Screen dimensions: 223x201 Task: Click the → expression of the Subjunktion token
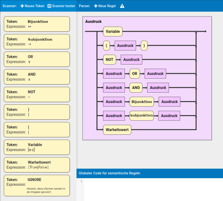29,44
